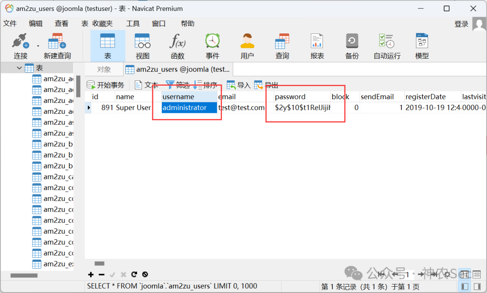Open the 编辑 (Edit) menu
This screenshot has height=293, width=487.
coord(36,23)
